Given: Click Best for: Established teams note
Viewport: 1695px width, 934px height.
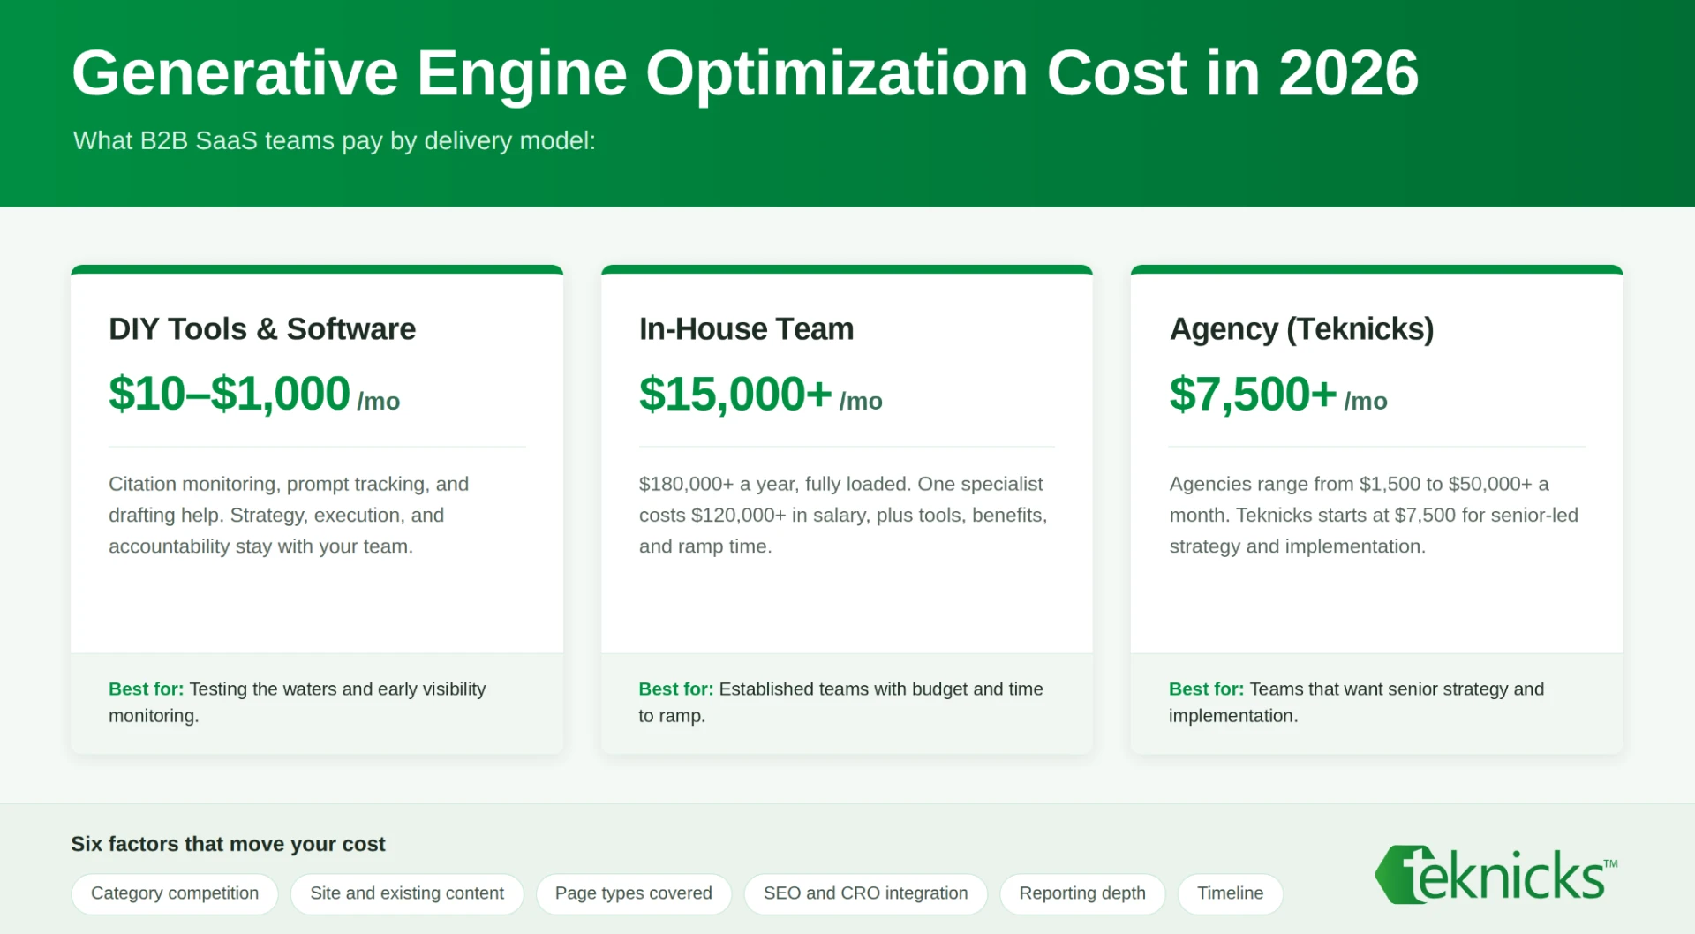Looking at the screenshot, I should click(x=840, y=702).
